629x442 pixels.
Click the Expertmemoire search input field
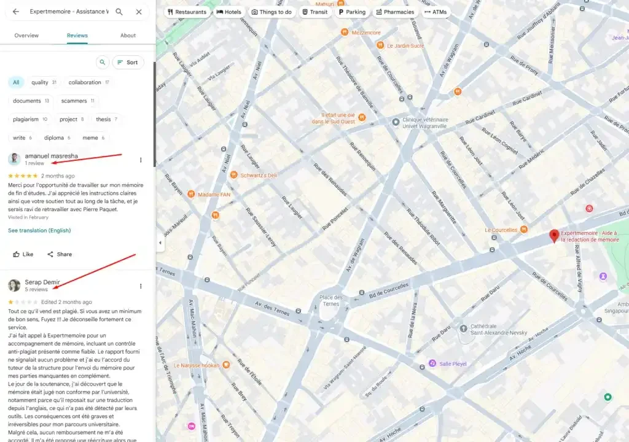point(69,12)
